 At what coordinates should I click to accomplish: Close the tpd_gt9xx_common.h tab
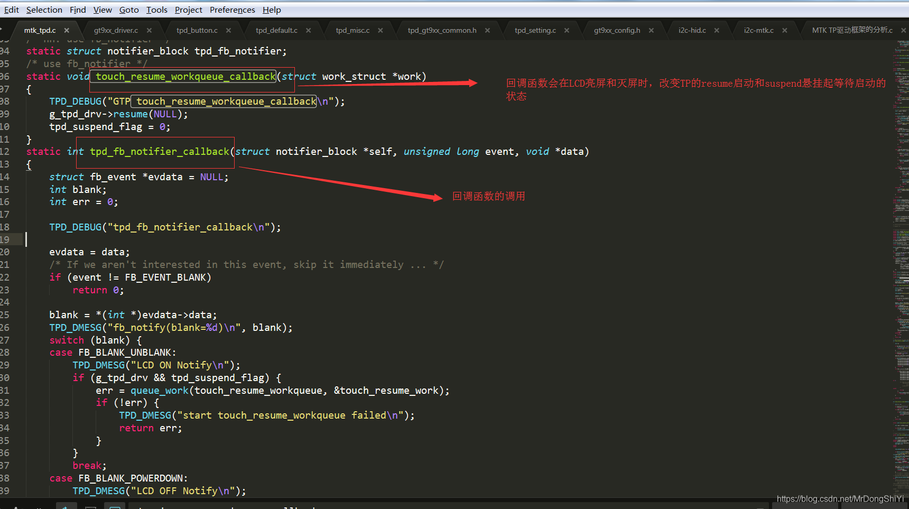tap(487, 31)
